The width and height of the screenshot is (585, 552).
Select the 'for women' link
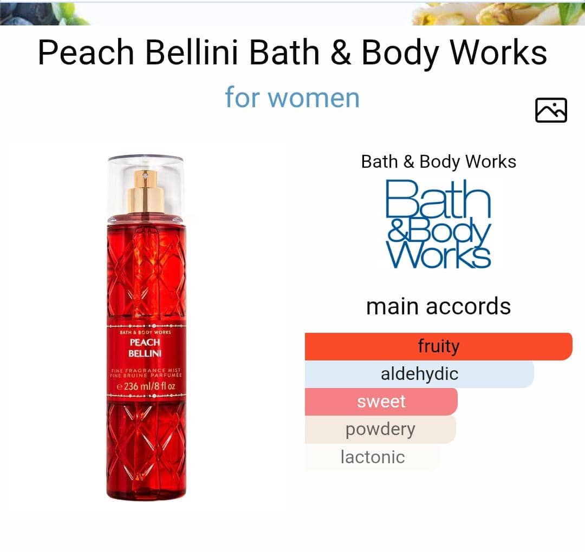point(292,97)
